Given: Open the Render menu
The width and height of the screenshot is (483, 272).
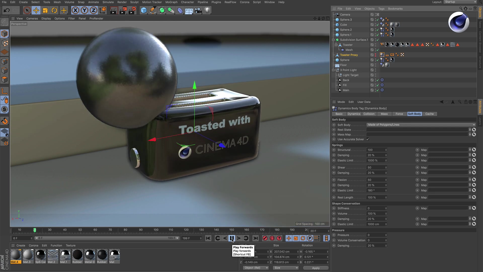Looking at the screenshot, I should point(122,2).
